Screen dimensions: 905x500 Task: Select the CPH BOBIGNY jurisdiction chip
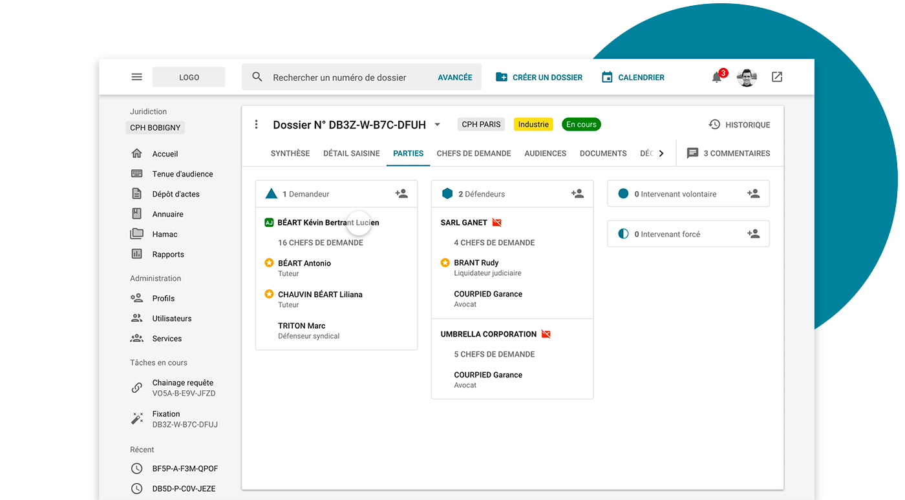(x=155, y=127)
